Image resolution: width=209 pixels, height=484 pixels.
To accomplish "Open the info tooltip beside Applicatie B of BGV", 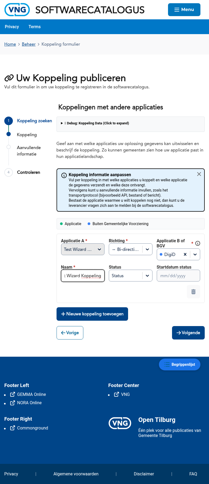I will pos(197,243).
